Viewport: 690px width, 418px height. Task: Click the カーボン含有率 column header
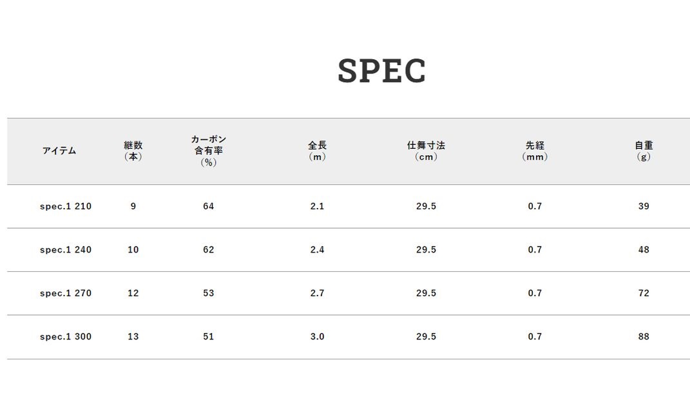click(208, 151)
